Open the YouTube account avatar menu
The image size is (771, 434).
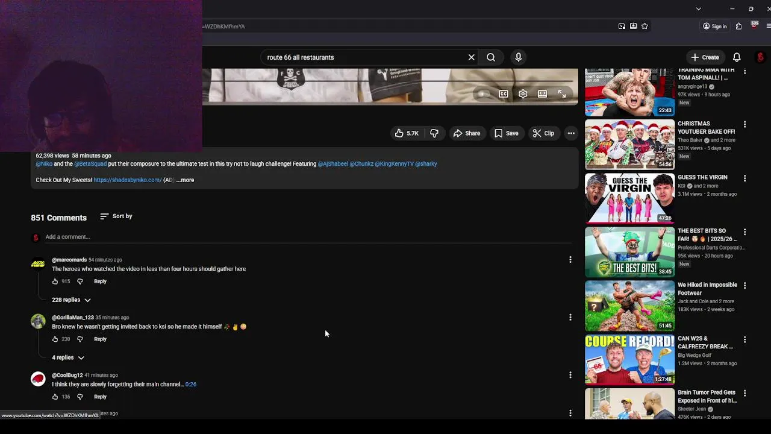(x=760, y=57)
